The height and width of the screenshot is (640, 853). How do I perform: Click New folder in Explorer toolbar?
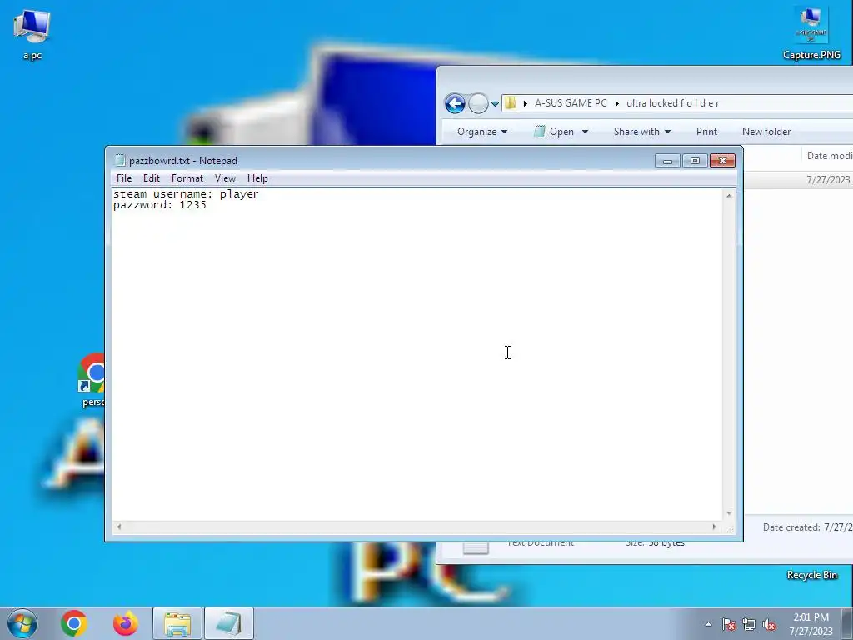click(766, 132)
